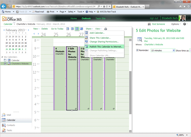The width and height of the screenshot is (191, 137).
Task: Click date 26 in mini calendar
Action: pyautogui.click(x=13, y=49)
